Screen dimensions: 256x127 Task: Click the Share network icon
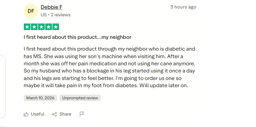tap(54, 114)
